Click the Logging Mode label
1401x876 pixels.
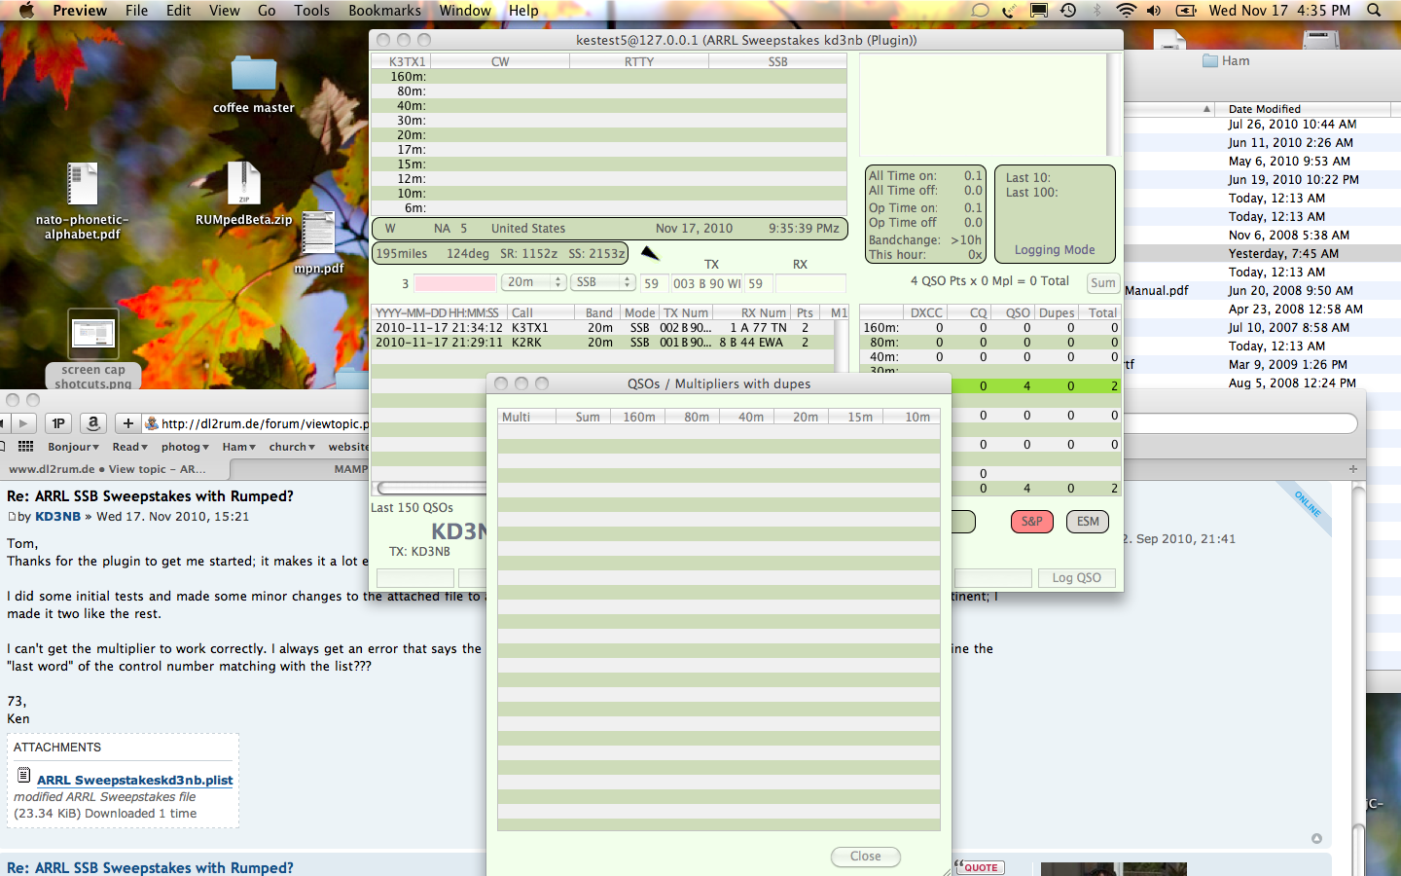point(1055,250)
